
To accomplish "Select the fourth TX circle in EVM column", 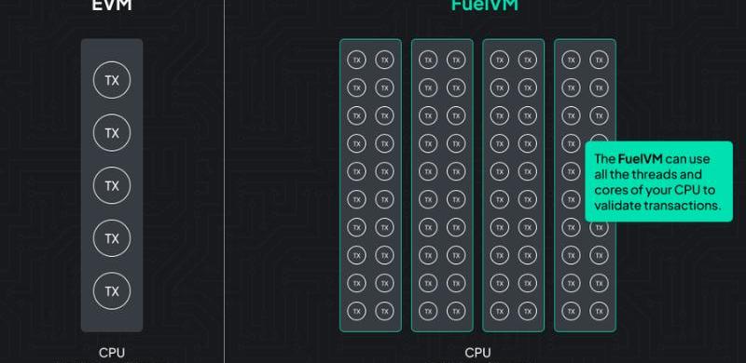I will 112,238.
